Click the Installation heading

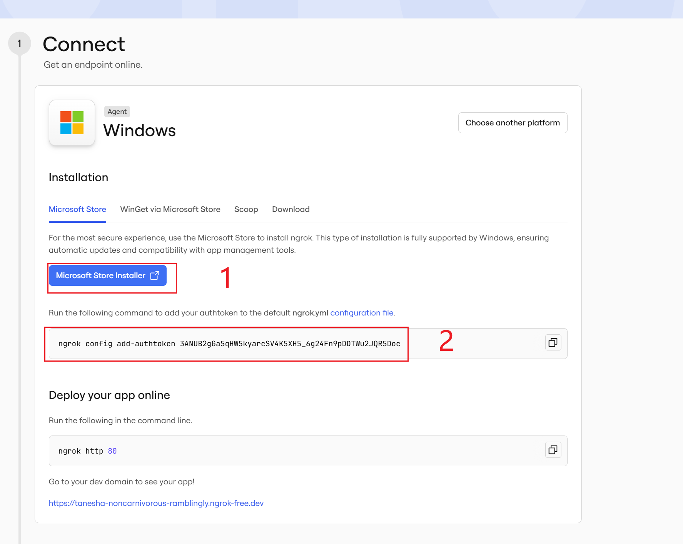[x=78, y=177]
